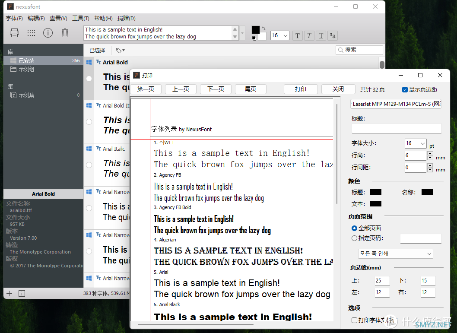Toggle italic text style button
The image size is (457, 333).
tap(309, 36)
